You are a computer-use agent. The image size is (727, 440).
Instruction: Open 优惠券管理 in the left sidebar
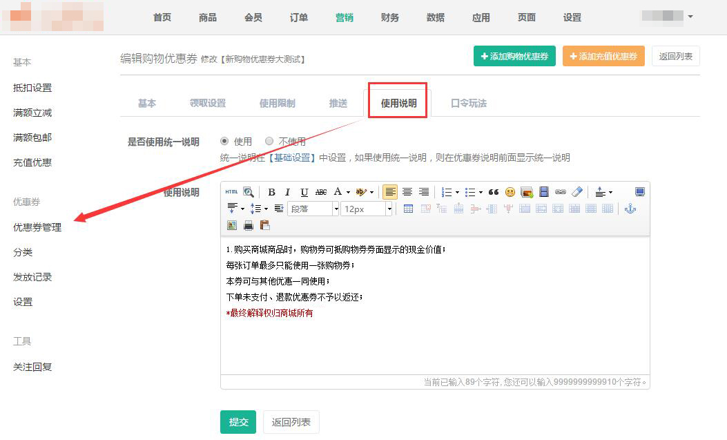(37, 227)
